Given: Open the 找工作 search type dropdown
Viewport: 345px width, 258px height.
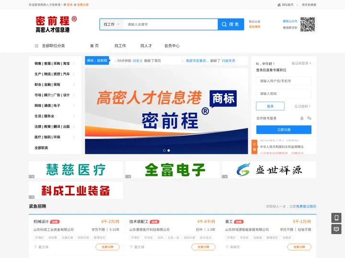Looking at the screenshot, I should 112,24.
